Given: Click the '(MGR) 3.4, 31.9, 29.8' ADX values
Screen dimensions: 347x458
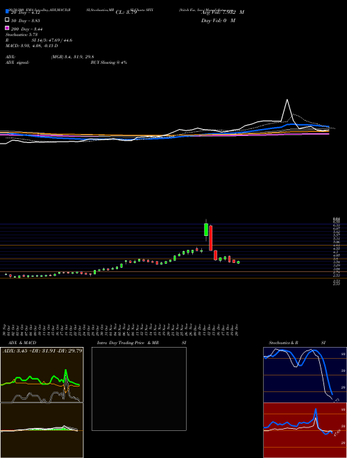Looking at the screenshot, I should coord(72,57).
